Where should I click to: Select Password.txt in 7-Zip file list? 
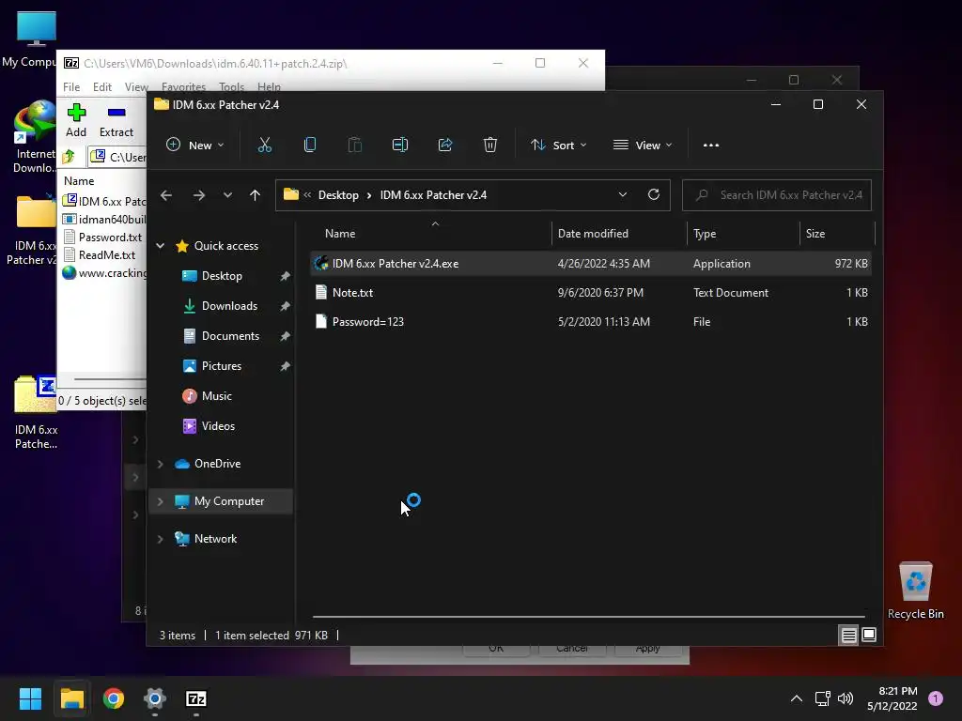coord(110,238)
